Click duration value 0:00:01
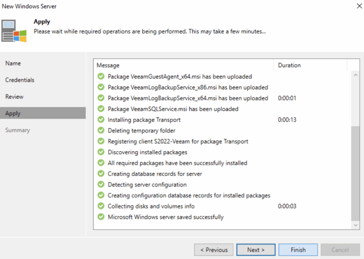This screenshot has width=364, height=259. click(x=287, y=98)
